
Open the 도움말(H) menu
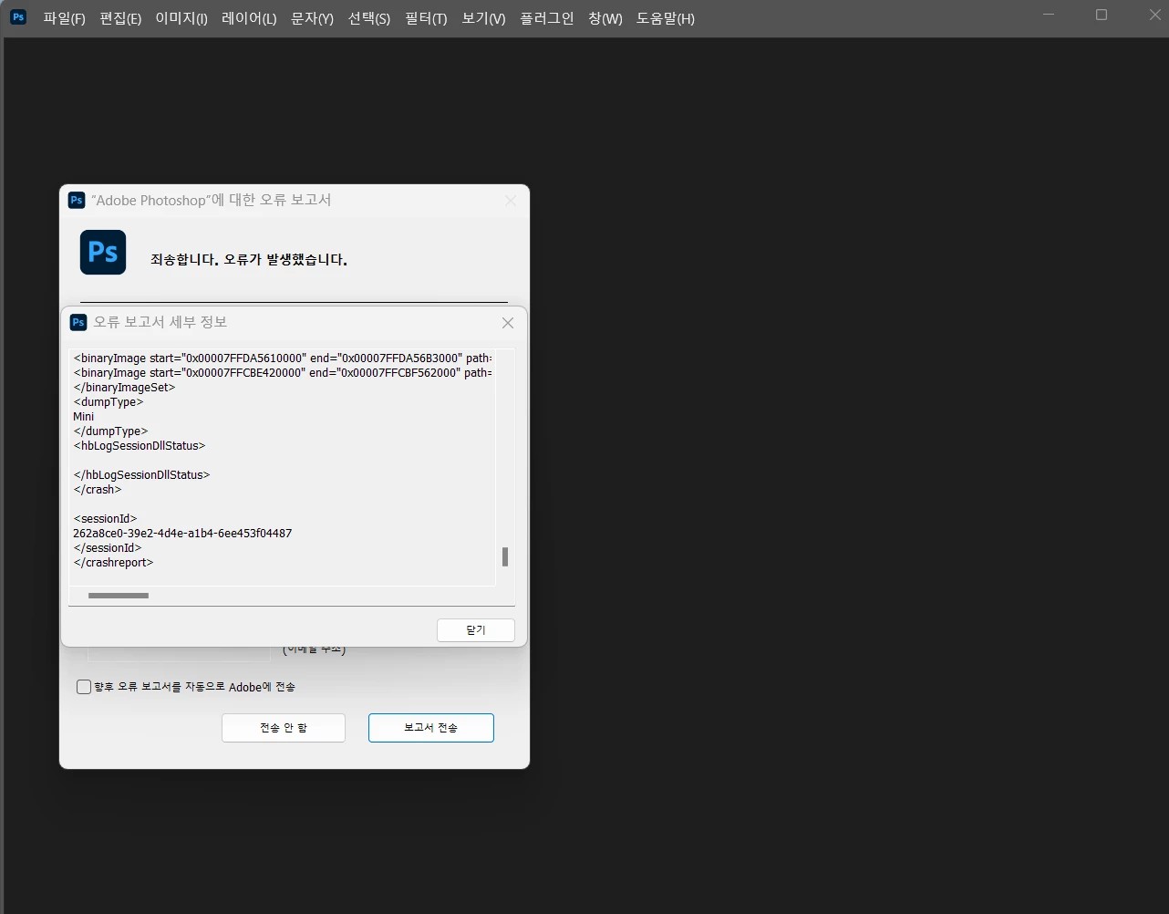coord(666,18)
